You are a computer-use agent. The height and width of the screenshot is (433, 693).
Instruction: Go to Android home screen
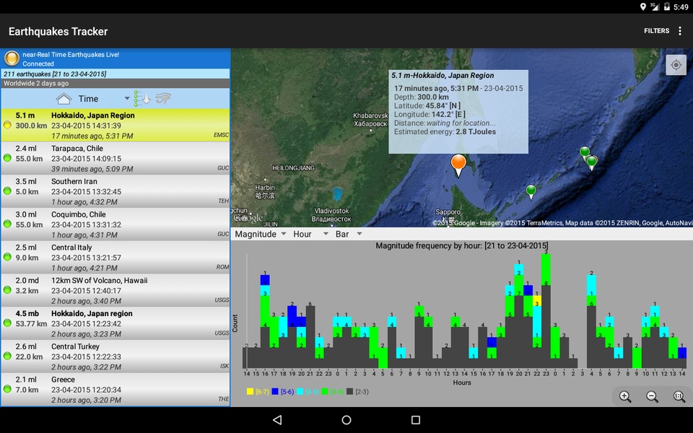tap(346, 420)
